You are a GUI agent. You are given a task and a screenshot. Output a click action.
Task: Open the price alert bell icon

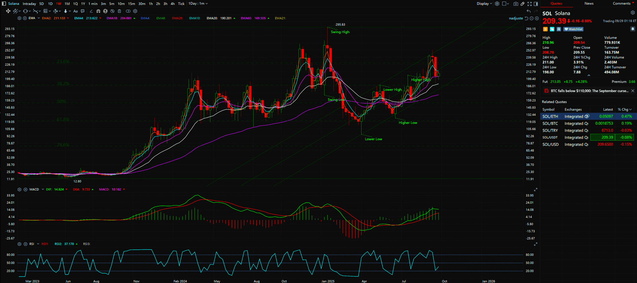tap(633, 29)
